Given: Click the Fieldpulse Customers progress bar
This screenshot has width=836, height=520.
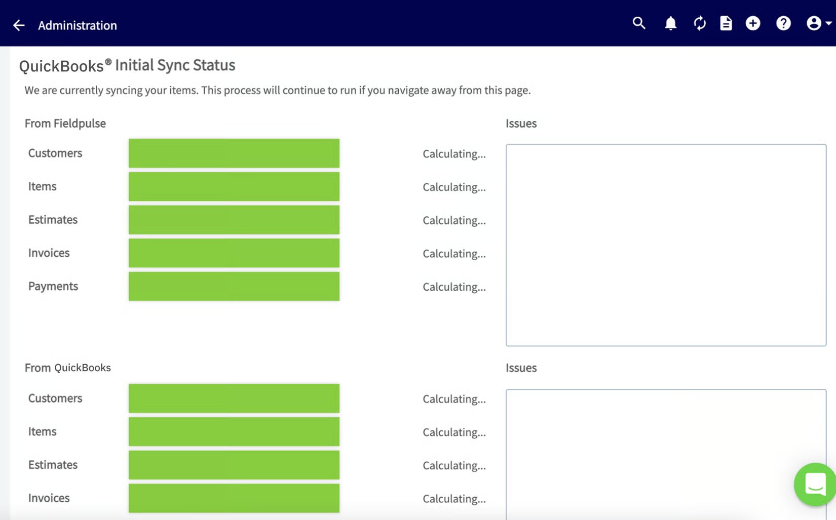Looking at the screenshot, I should click(234, 153).
